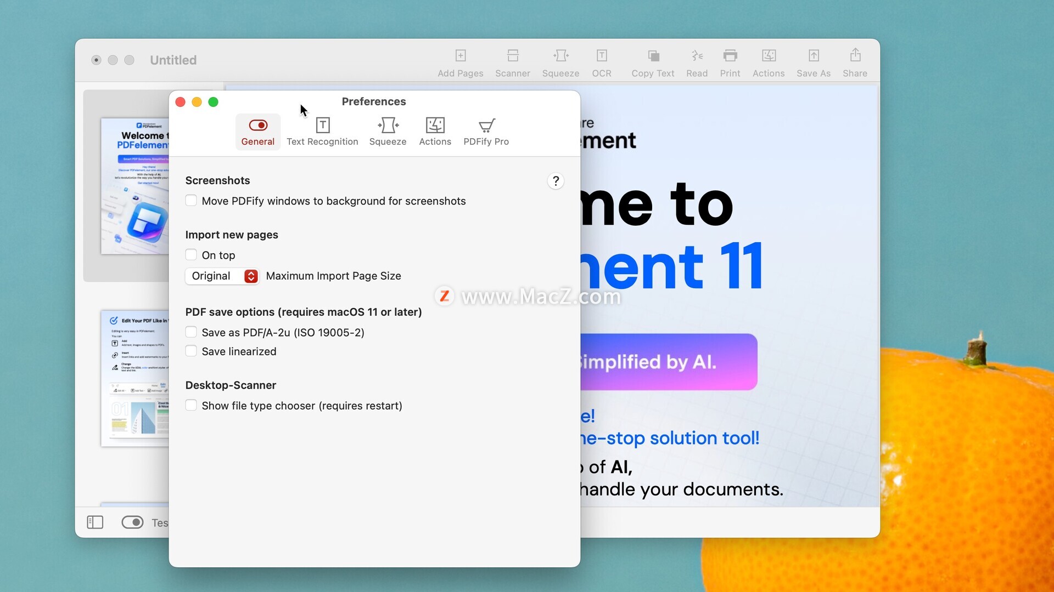Select the second page thumbnail, Edit Your PDF
Viewport: 1054px width, 592px height.
click(134, 378)
